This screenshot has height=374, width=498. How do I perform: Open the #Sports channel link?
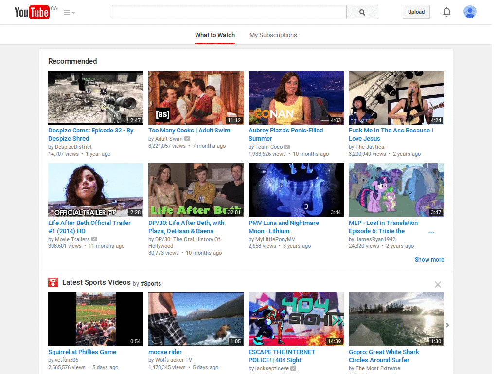151,284
